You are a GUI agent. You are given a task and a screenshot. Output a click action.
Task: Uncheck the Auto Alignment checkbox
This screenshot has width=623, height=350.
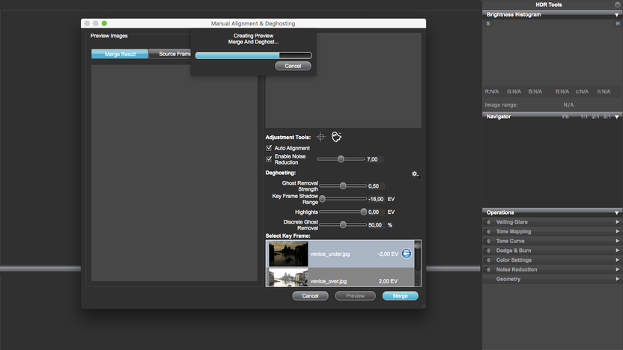pyautogui.click(x=269, y=147)
